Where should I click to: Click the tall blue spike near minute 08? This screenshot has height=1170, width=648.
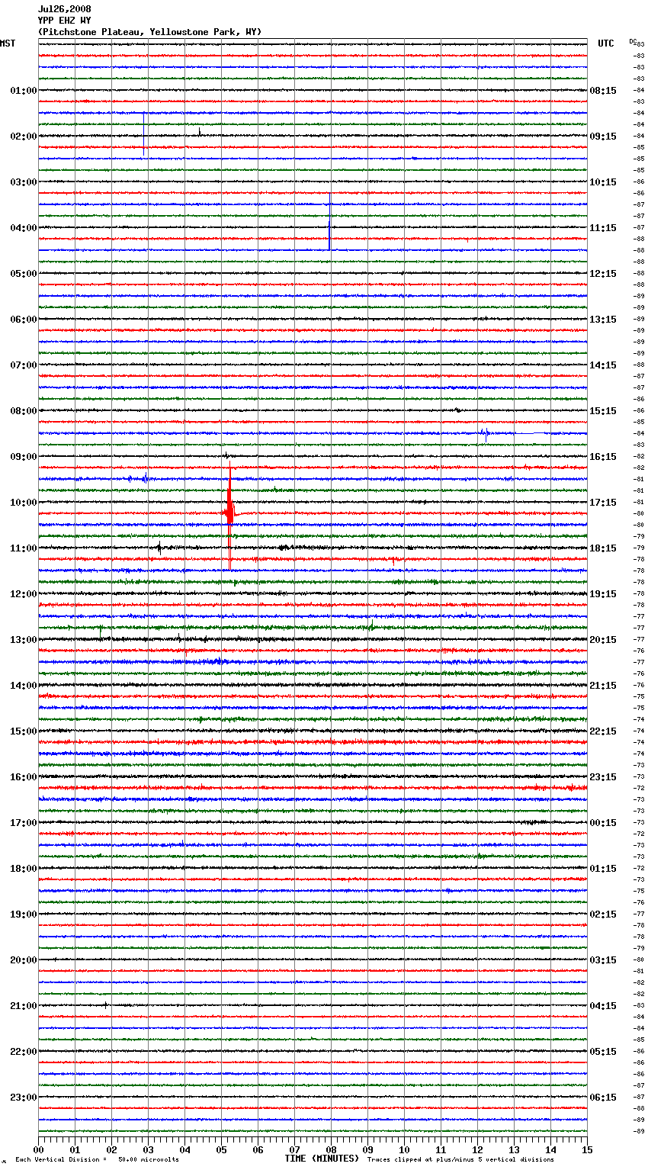[329, 221]
